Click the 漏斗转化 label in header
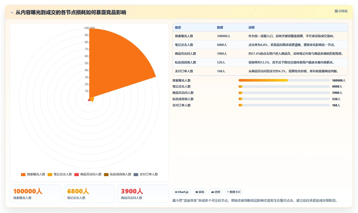Screen dimensions: 358x213 point(341,11)
